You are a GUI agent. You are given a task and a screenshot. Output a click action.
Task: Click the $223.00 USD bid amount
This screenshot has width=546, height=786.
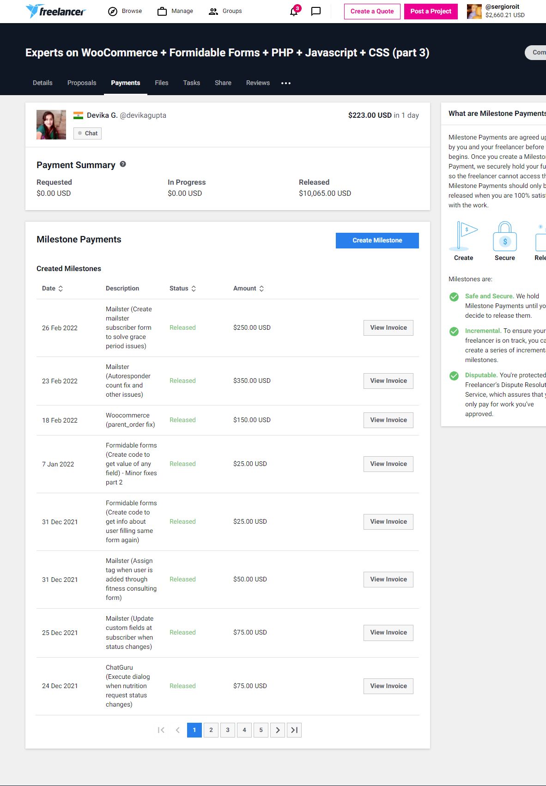tap(370, 115)
